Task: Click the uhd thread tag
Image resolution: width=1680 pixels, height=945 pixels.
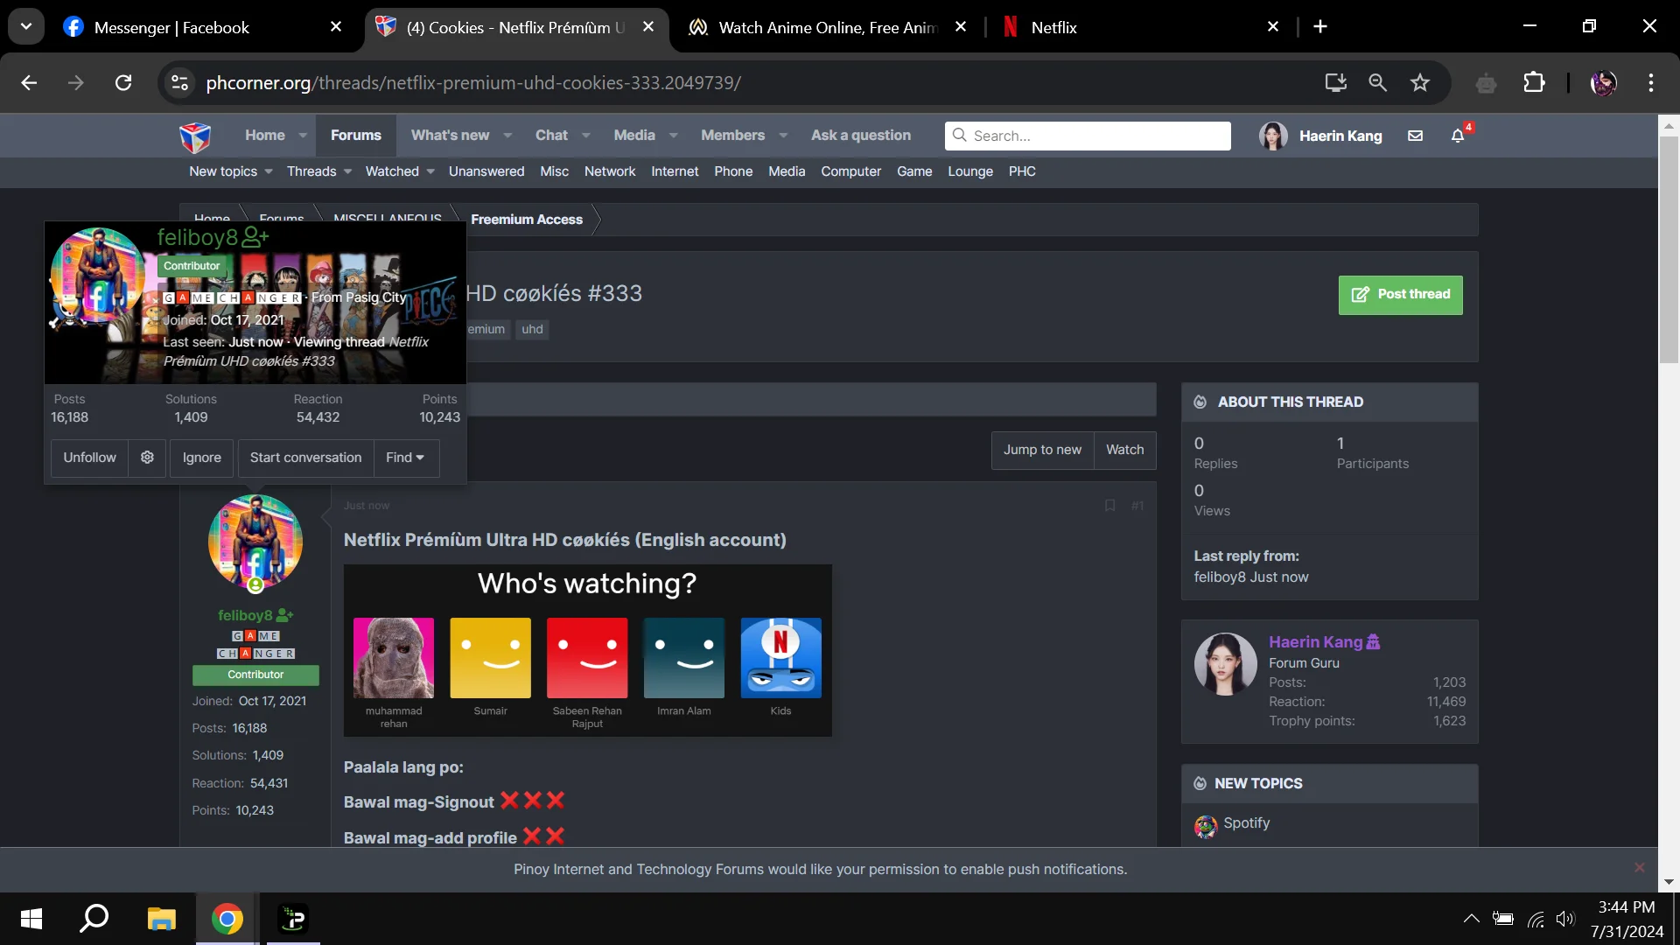Action: pyautogui.click(x=532, y=329)
